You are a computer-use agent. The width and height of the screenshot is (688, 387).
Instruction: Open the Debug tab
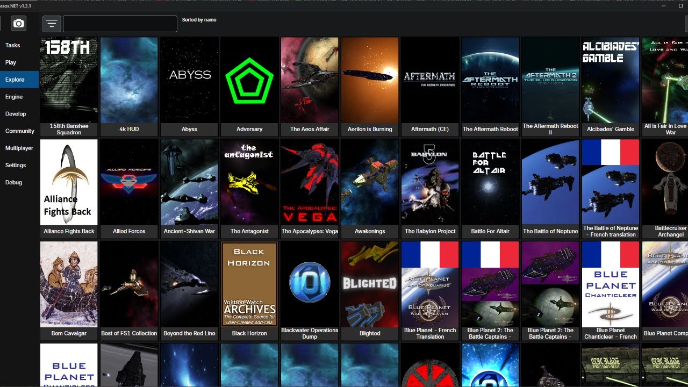19,183
